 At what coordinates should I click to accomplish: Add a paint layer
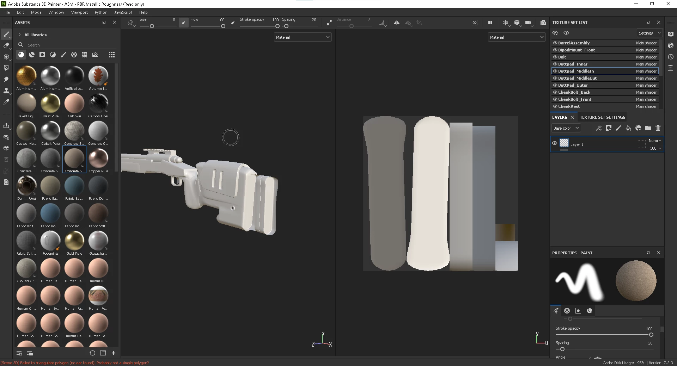pyautogui.click(x=618, y=128)
